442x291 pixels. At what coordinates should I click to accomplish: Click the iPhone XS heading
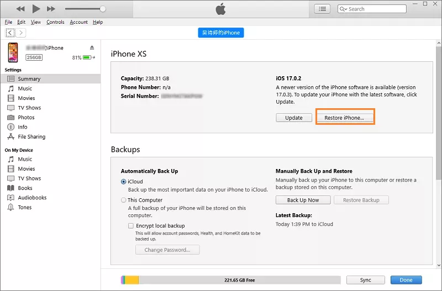click(x=129, y=54)
